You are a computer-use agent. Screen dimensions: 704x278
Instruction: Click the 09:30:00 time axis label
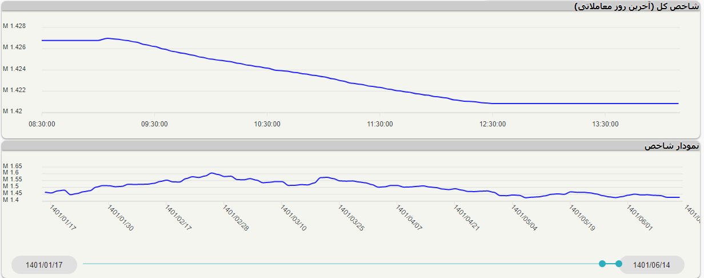(x=154, y=124)
